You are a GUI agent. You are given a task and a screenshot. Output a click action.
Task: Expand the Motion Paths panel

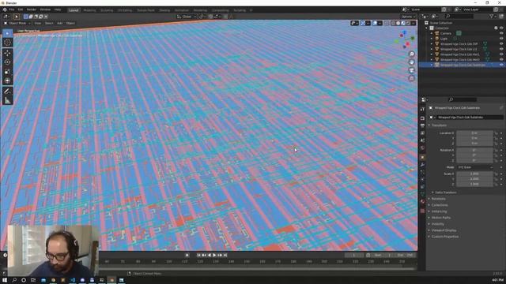tap(441, 218)
